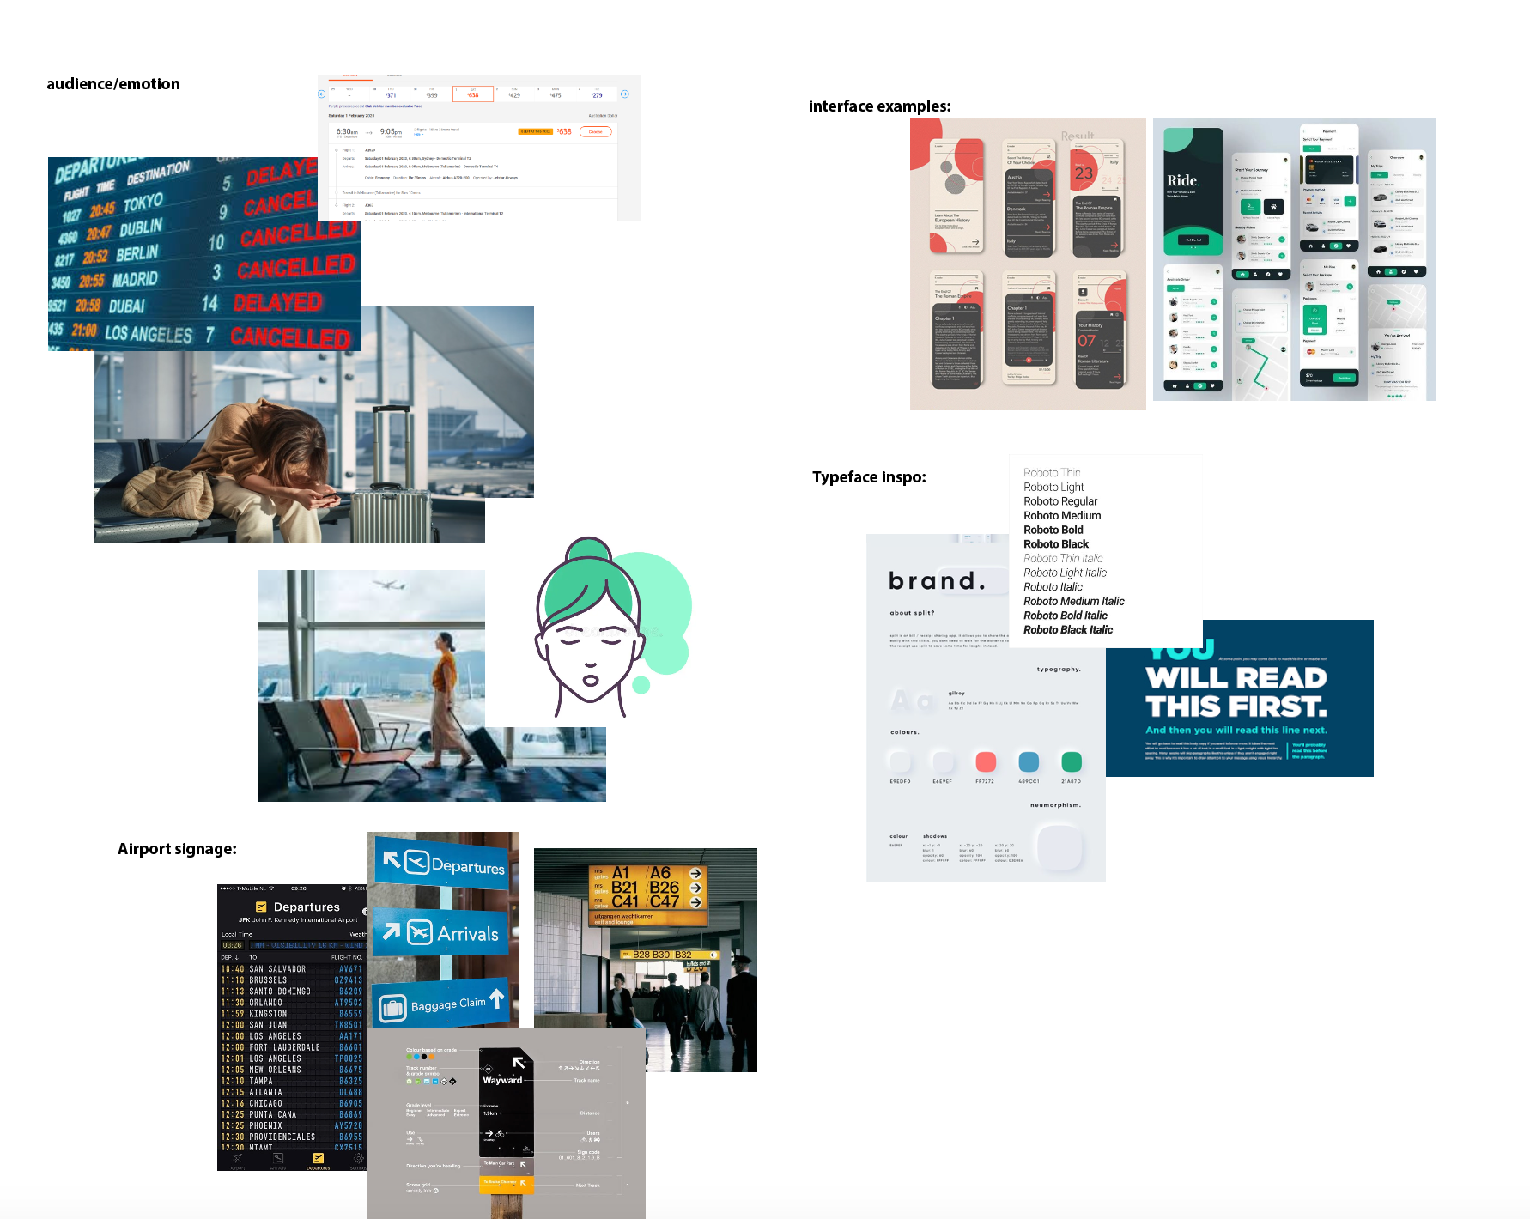Open the Settings gear icon in the phone app
The width and height of the screenshot is (1530, 1219).
[358, 1160]
